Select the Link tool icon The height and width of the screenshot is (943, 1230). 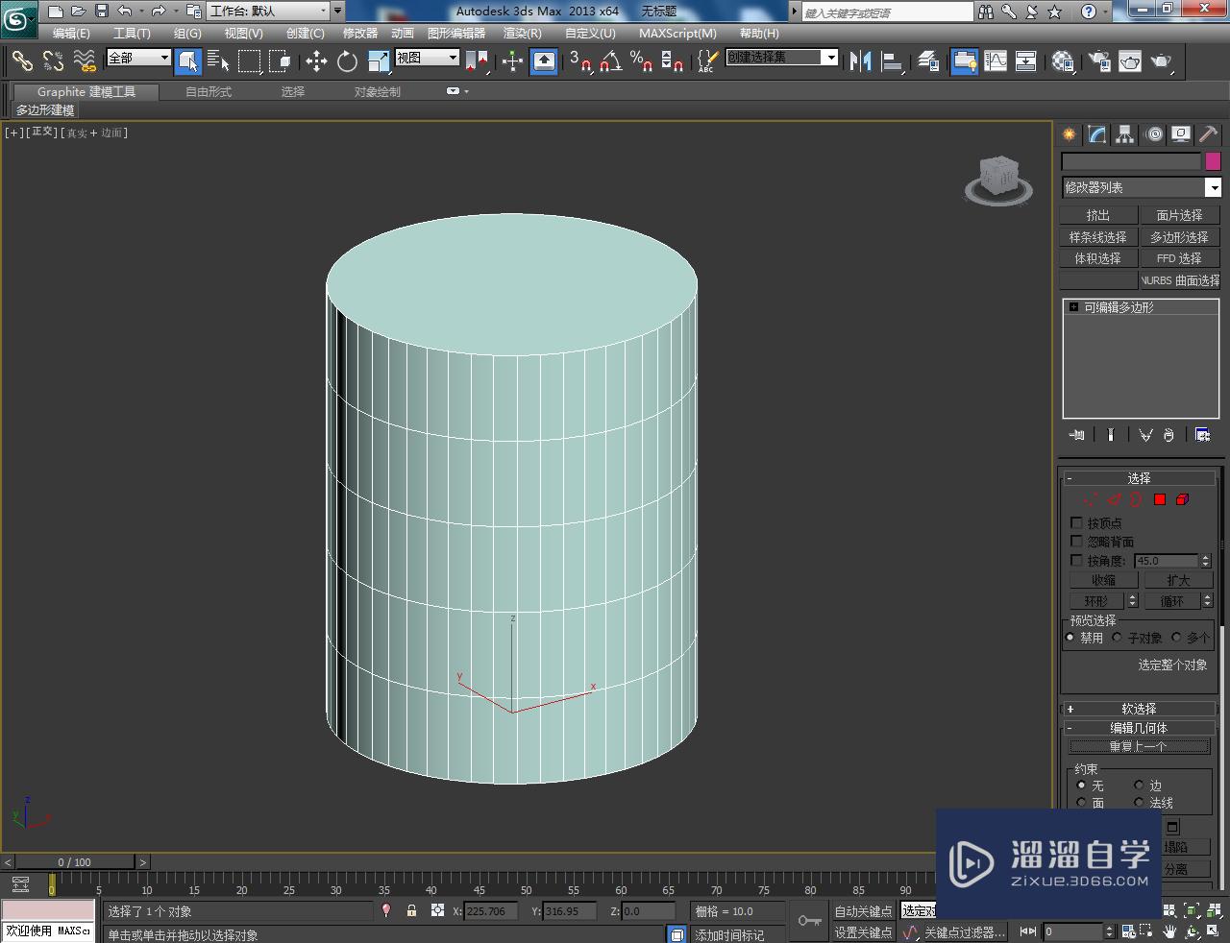click(x=21, y=61)
